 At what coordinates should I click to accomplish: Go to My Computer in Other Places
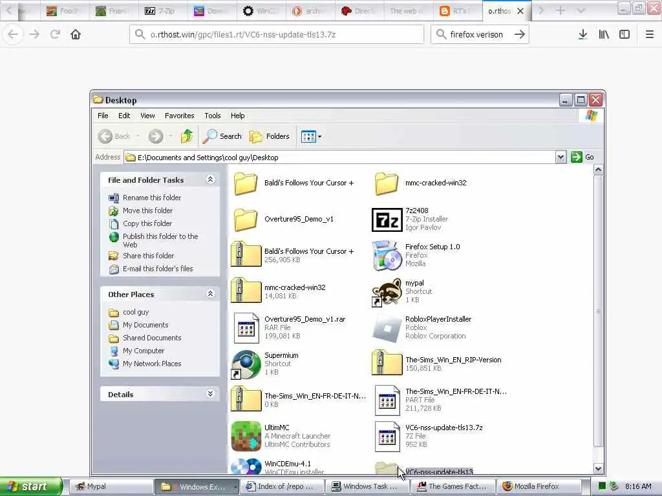point(143,351)
